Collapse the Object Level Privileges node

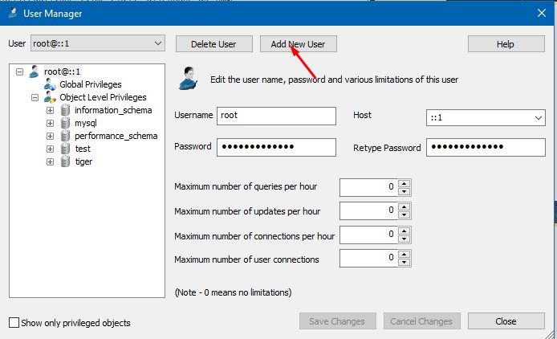tap(35, 97)
